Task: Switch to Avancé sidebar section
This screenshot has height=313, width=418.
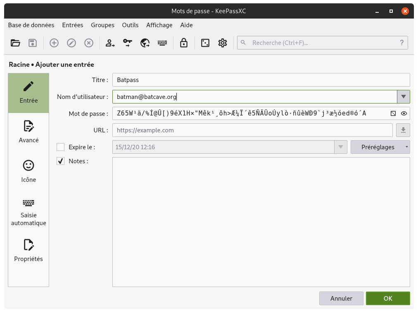Action: pos(28,132)
